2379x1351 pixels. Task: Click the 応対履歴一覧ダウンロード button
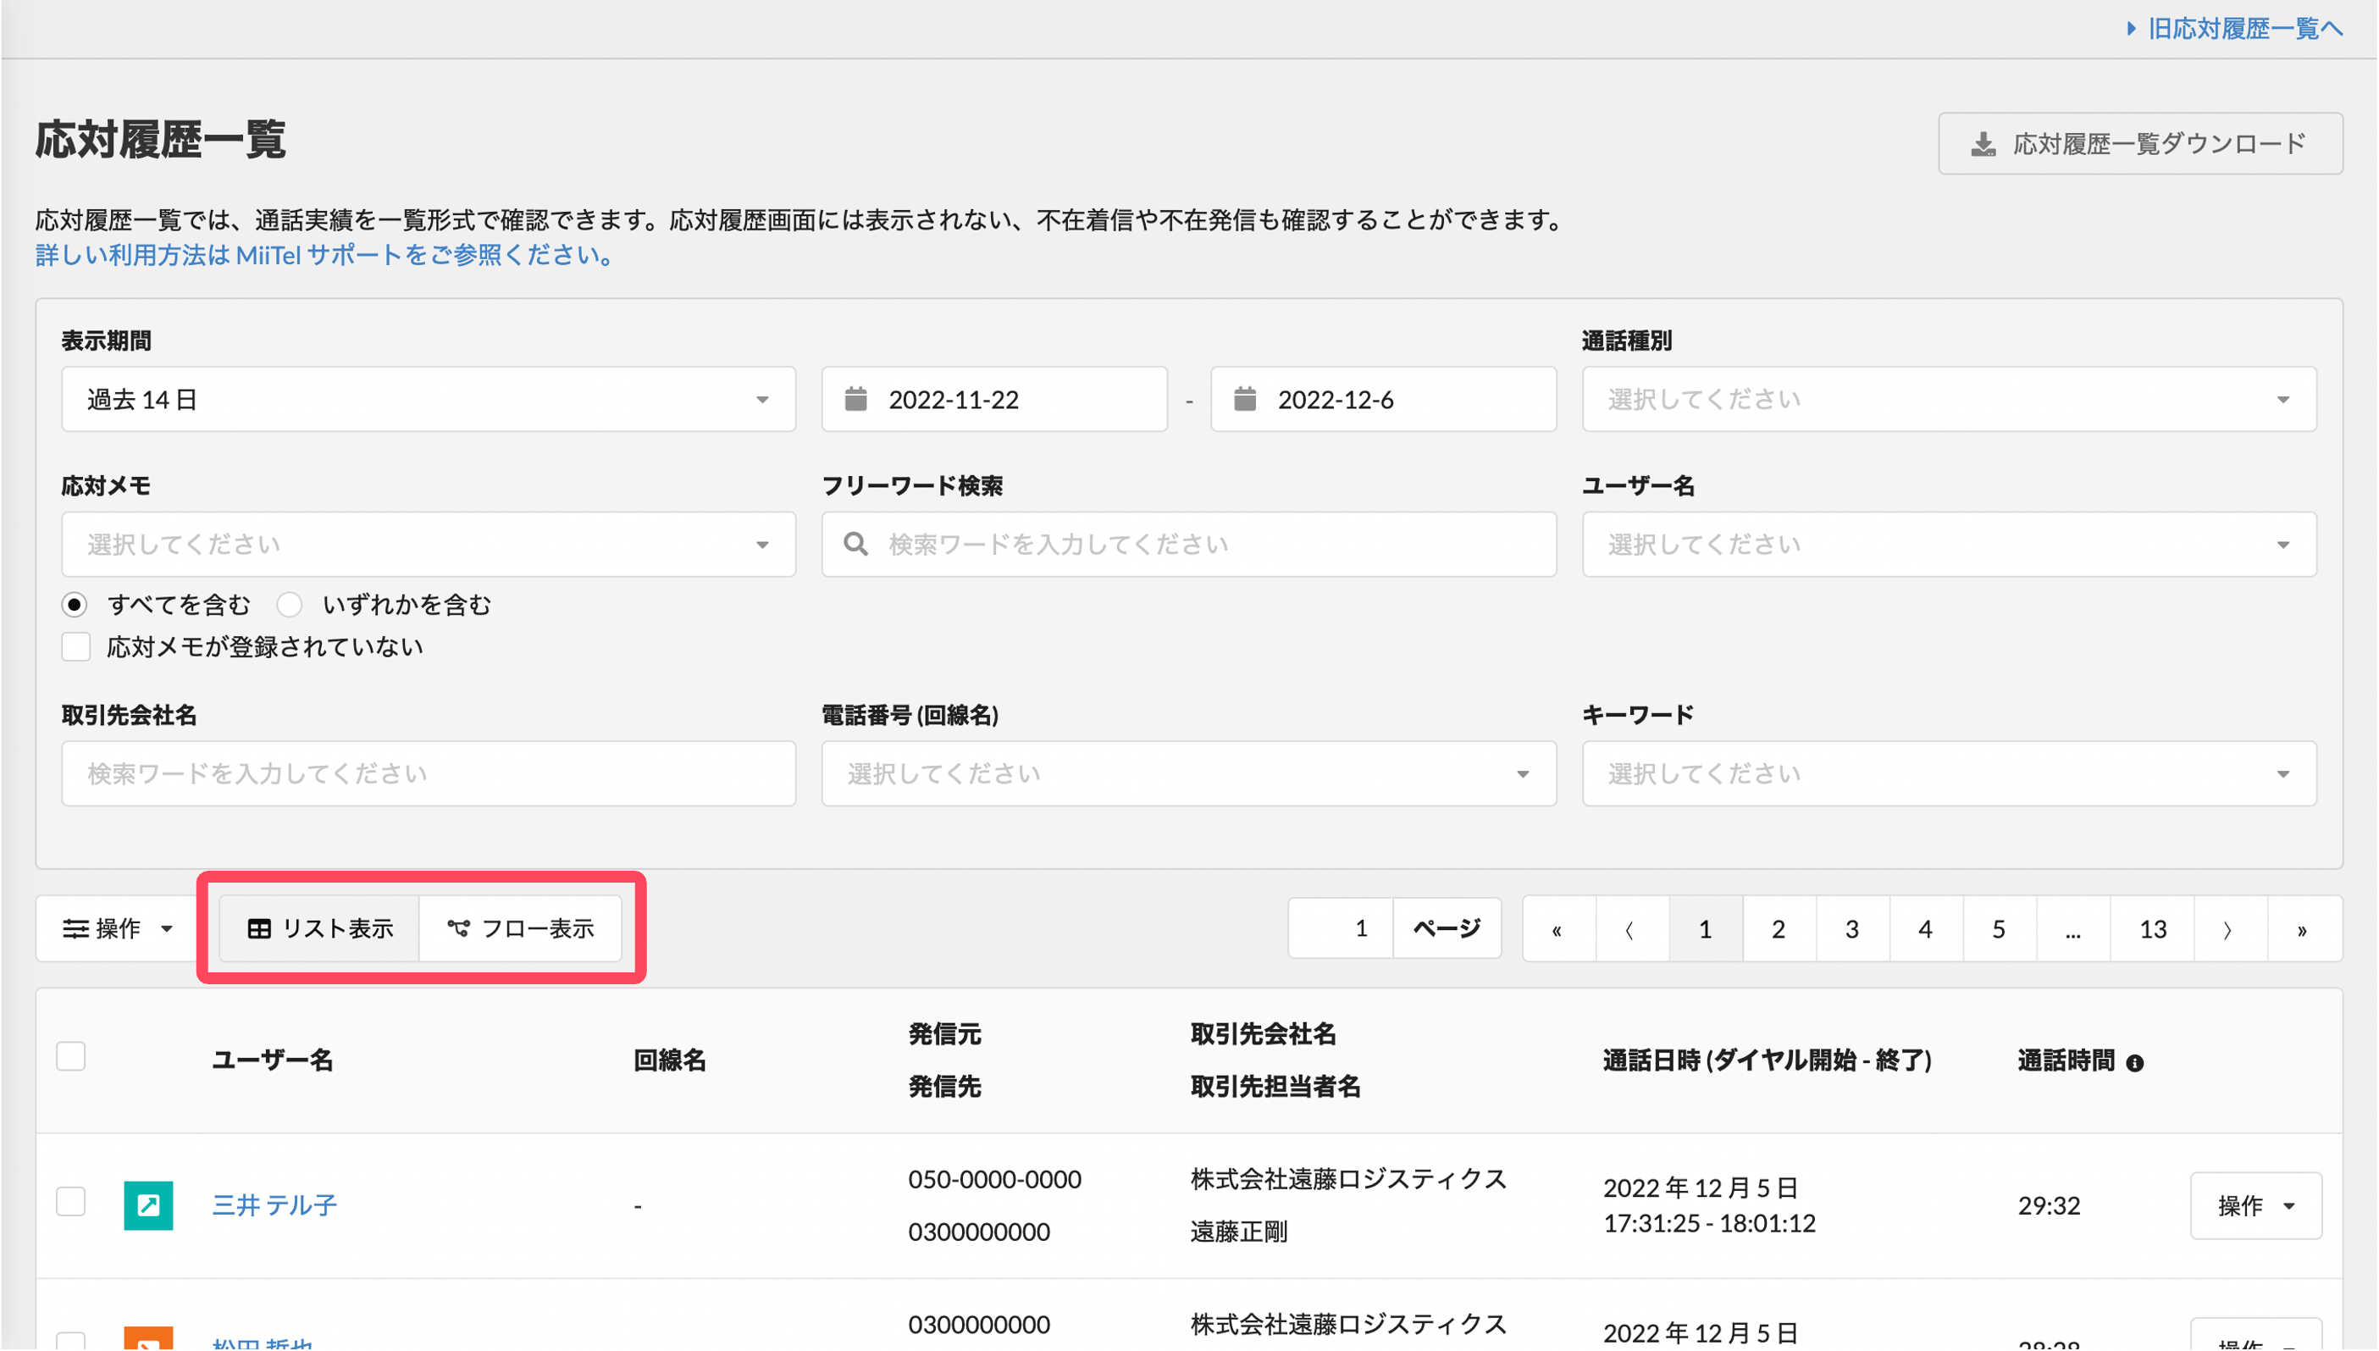(2139, 144)
